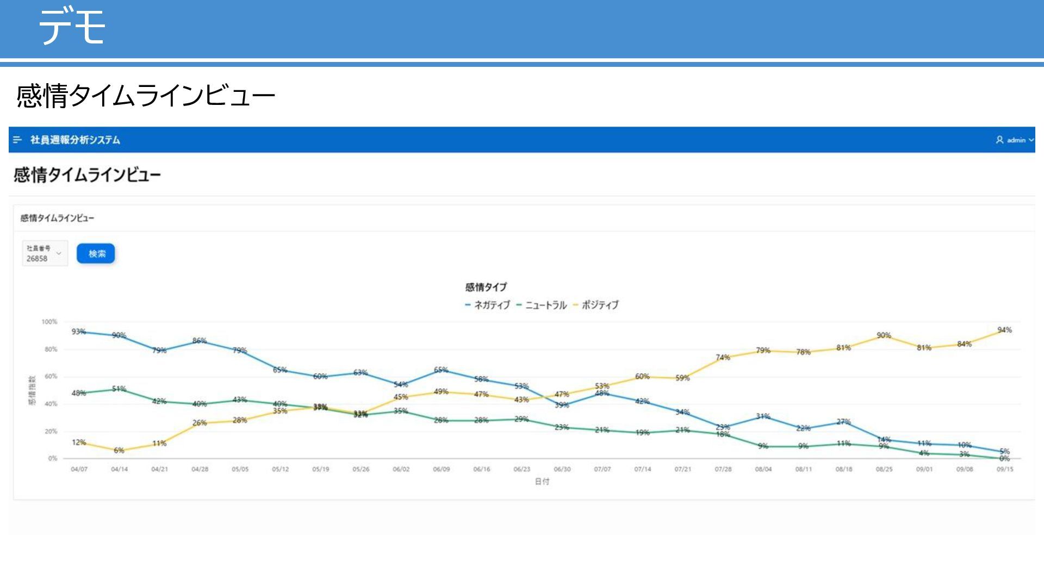Click the 感情タイムラインビュー region header
This screenshot has width=1044, height=587.
coord(58,218)
